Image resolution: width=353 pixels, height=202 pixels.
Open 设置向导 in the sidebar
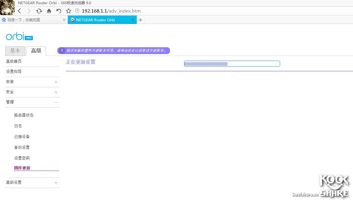(x=14, y=71)
